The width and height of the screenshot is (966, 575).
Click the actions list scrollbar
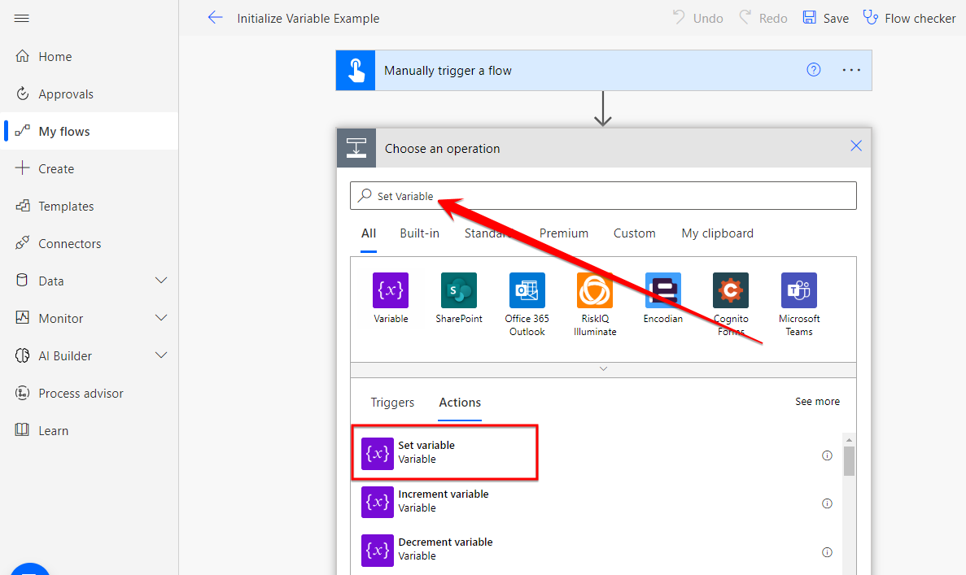click(x=849, y=461)
